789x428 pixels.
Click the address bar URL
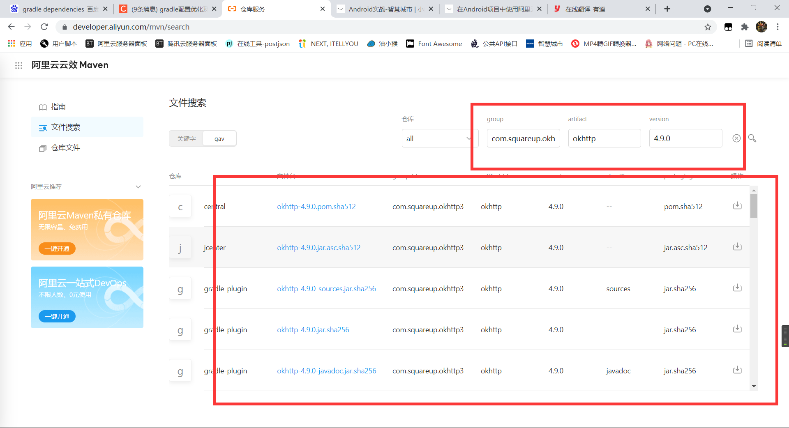click(x=131, y=27)
